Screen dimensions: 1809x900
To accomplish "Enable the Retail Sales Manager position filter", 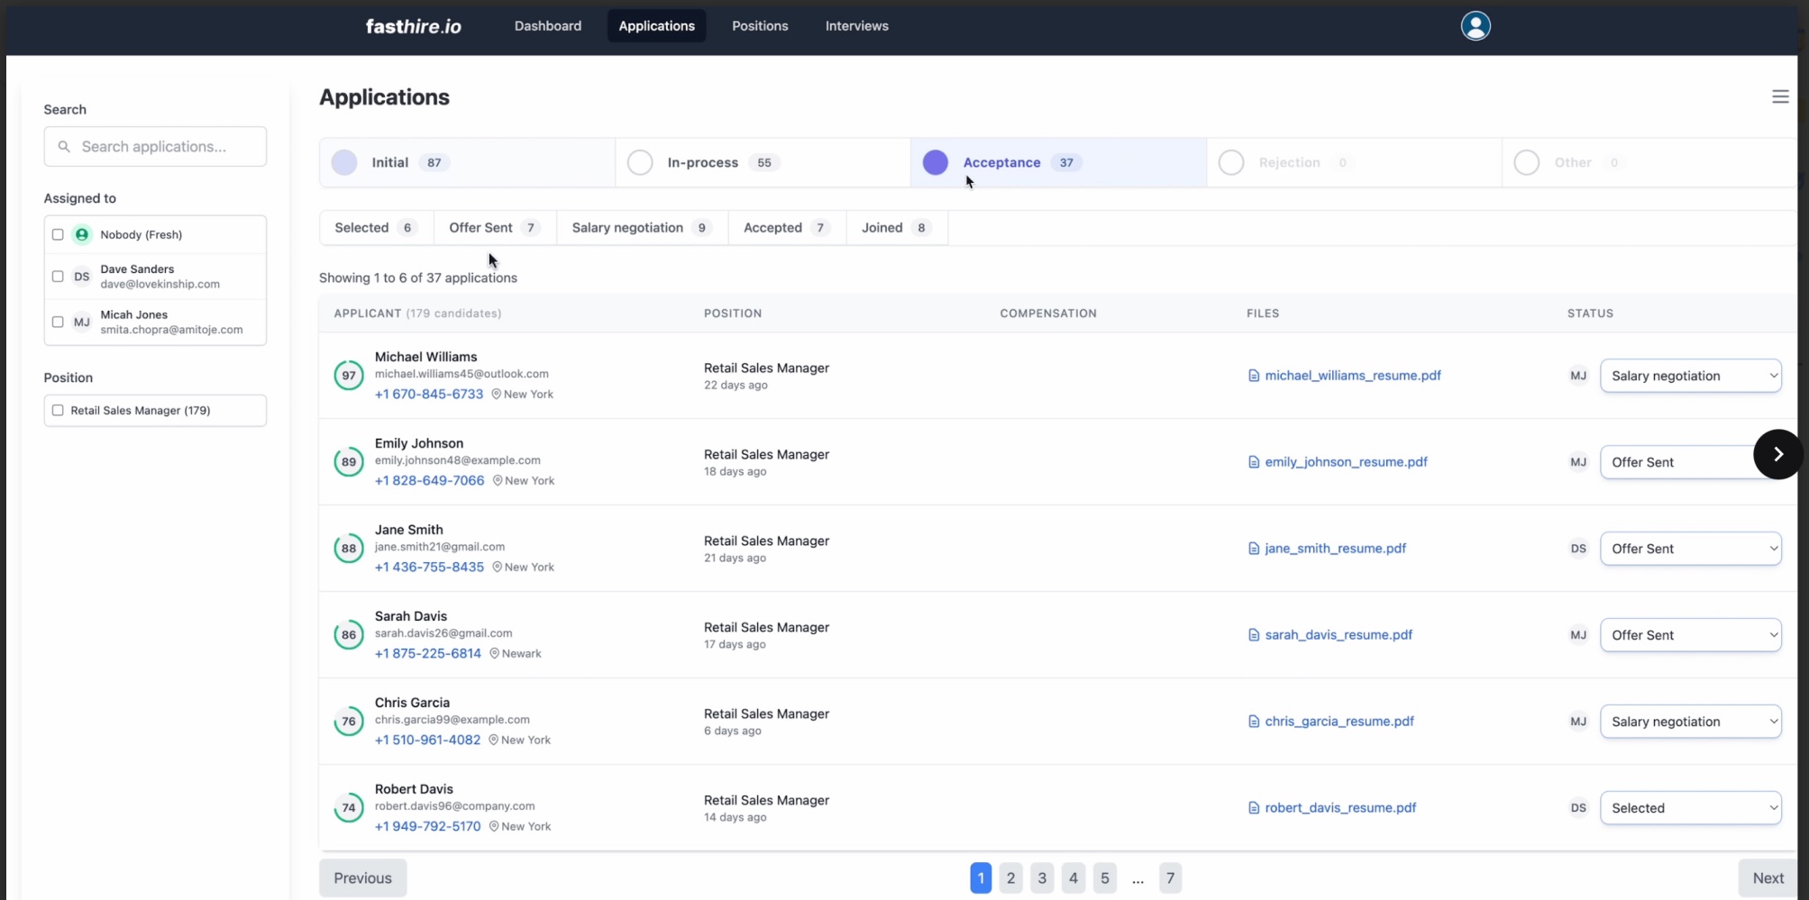I will 58,411.
